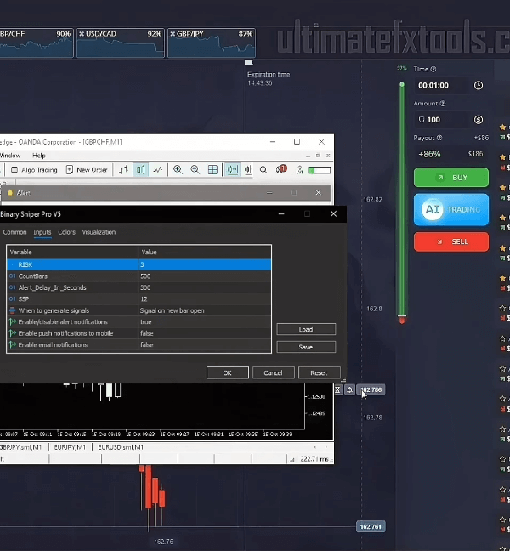
Task: Switch to the Inputs tab
Action: 42,232
